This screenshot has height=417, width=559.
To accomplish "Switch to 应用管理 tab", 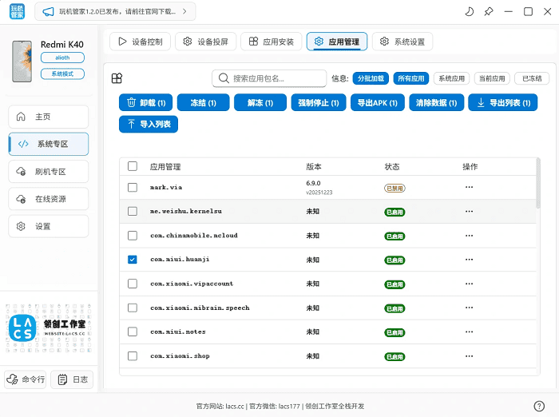I will pyautogui.click(x=337, y=42).
